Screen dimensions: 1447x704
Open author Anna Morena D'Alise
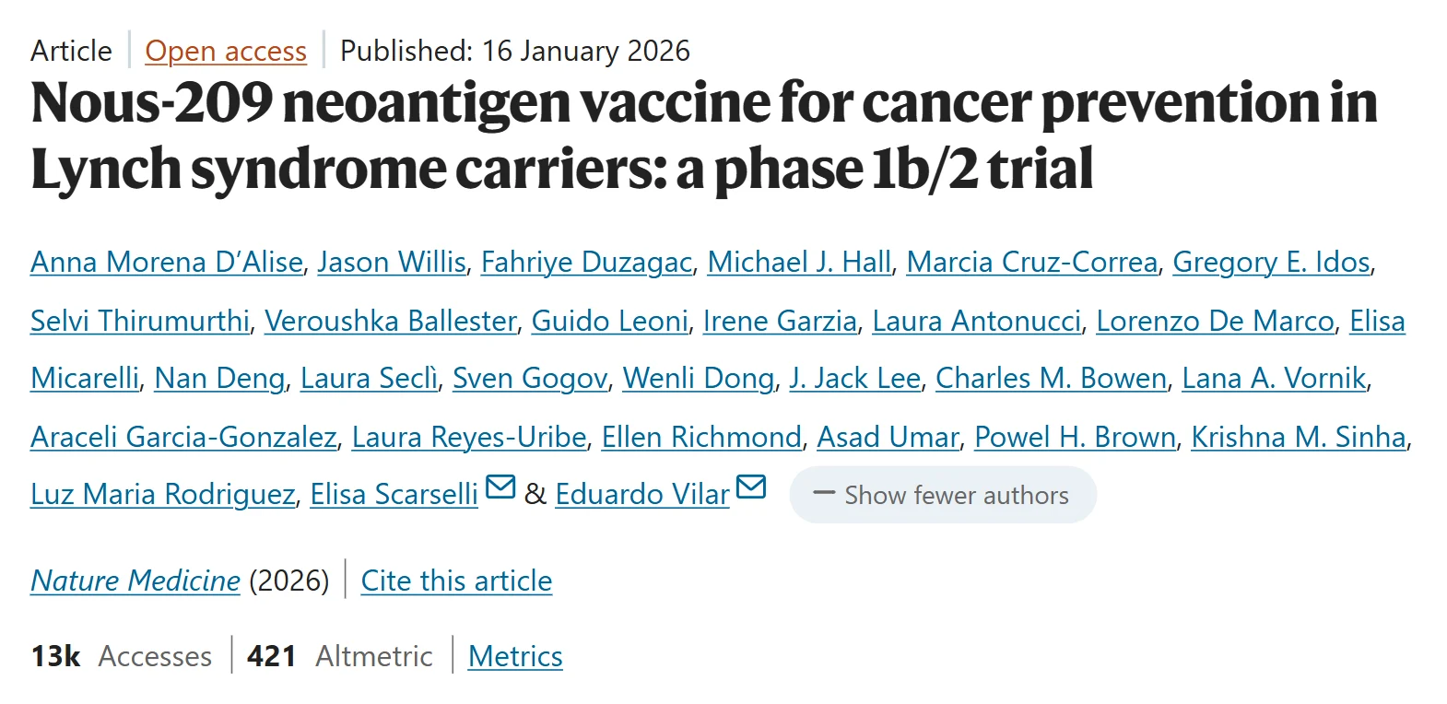167,262
